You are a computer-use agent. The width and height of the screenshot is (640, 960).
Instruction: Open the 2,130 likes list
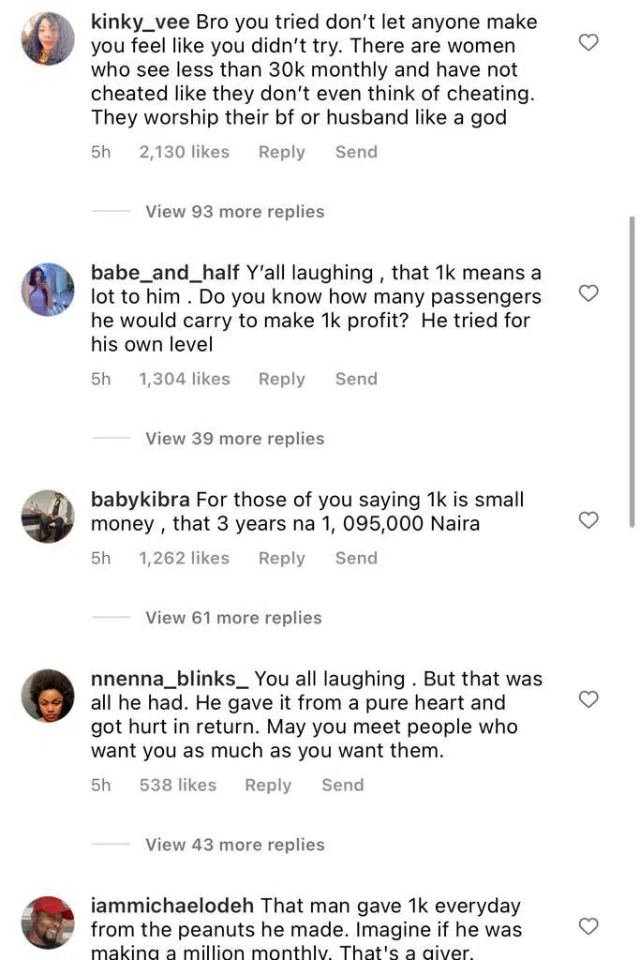point(184,152)
